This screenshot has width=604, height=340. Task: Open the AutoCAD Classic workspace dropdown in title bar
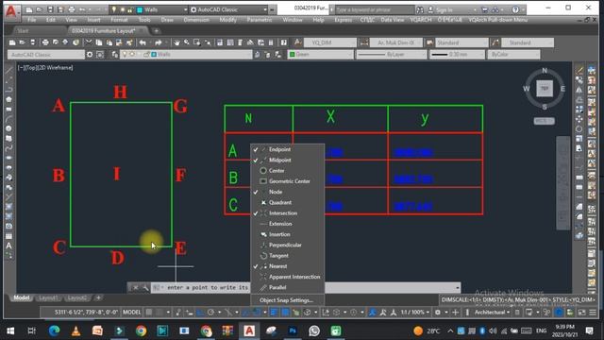click(264, 9)
